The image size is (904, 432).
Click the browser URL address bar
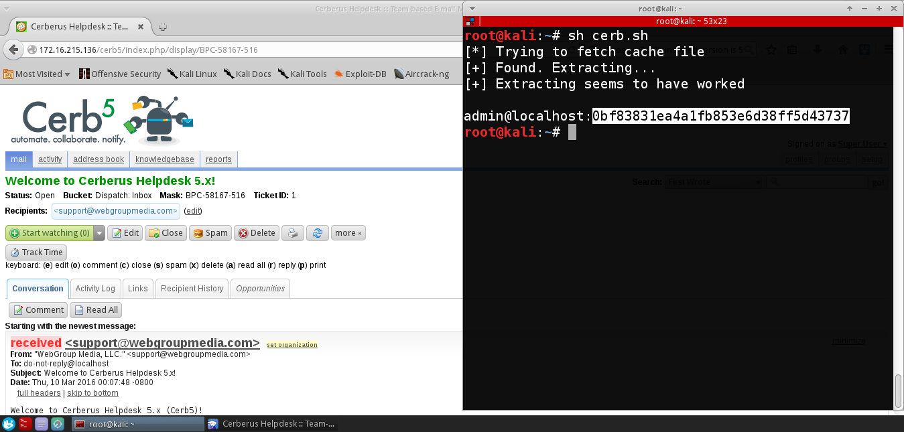241,50
